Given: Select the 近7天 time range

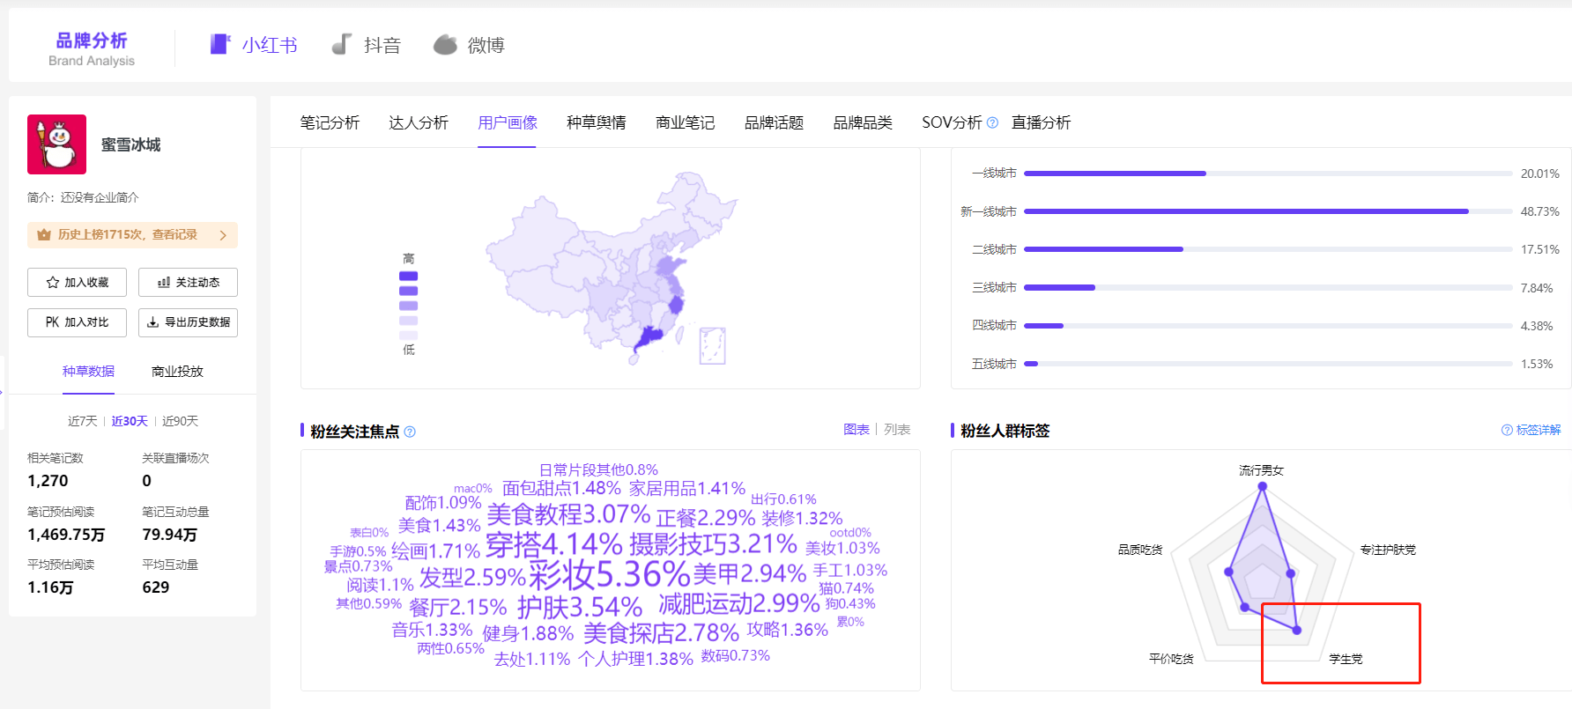Looking at the screenshot, I should [x=82, y=421].
